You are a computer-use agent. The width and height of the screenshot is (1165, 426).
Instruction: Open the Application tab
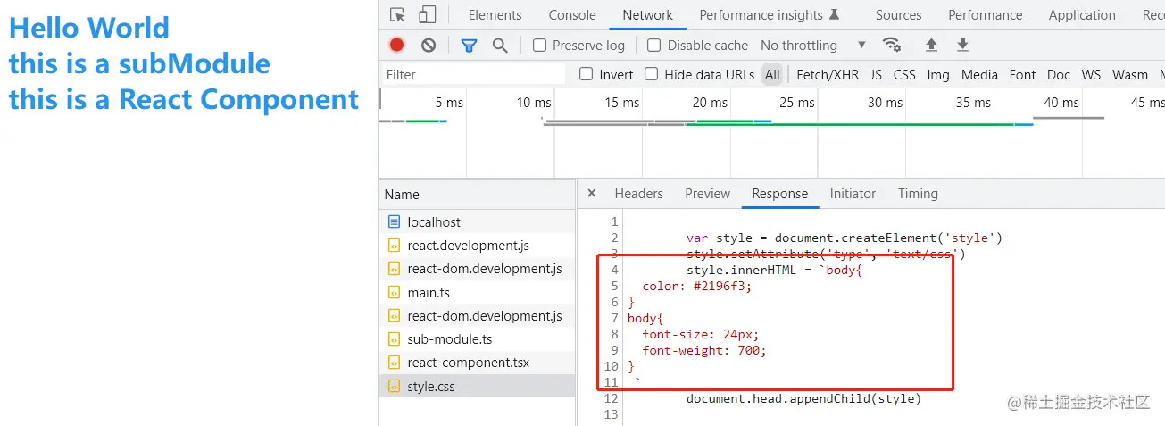(1082, 15)
